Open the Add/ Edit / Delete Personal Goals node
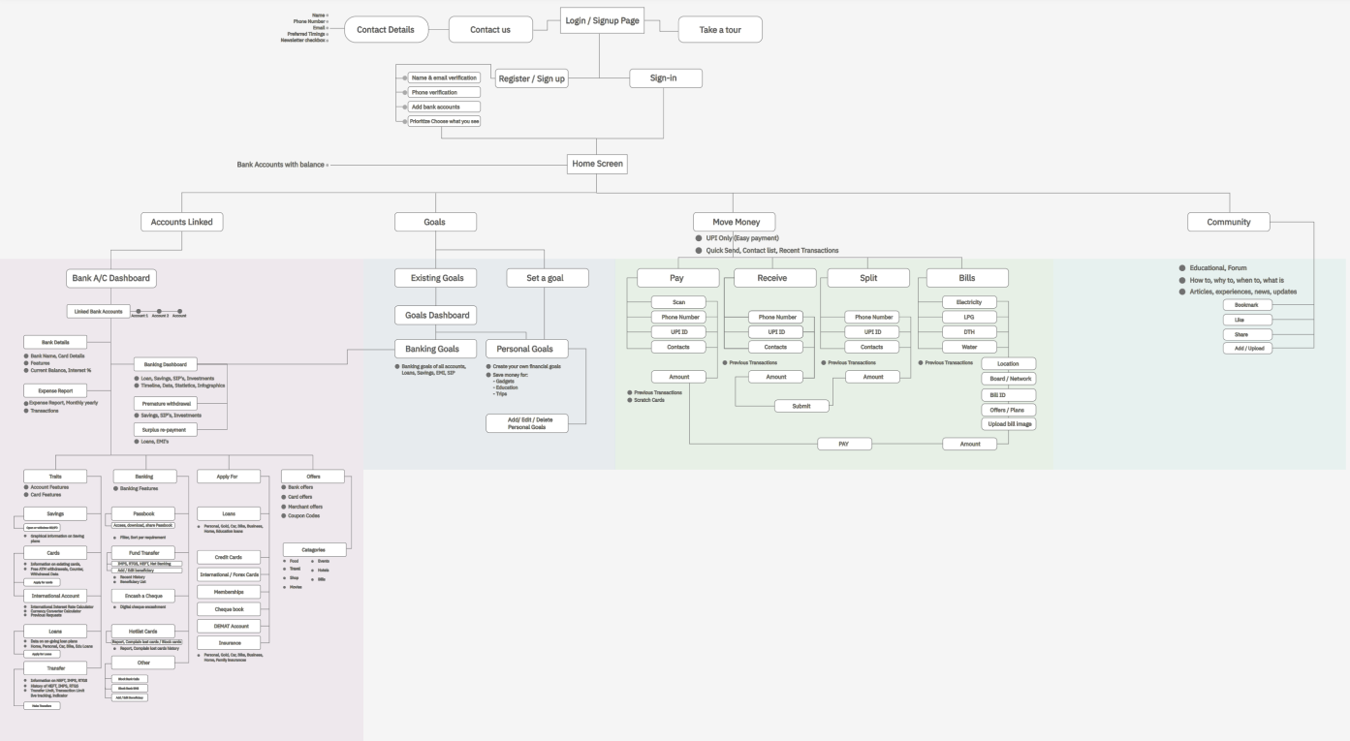The image size is (1350, 741). coord(526,422)
